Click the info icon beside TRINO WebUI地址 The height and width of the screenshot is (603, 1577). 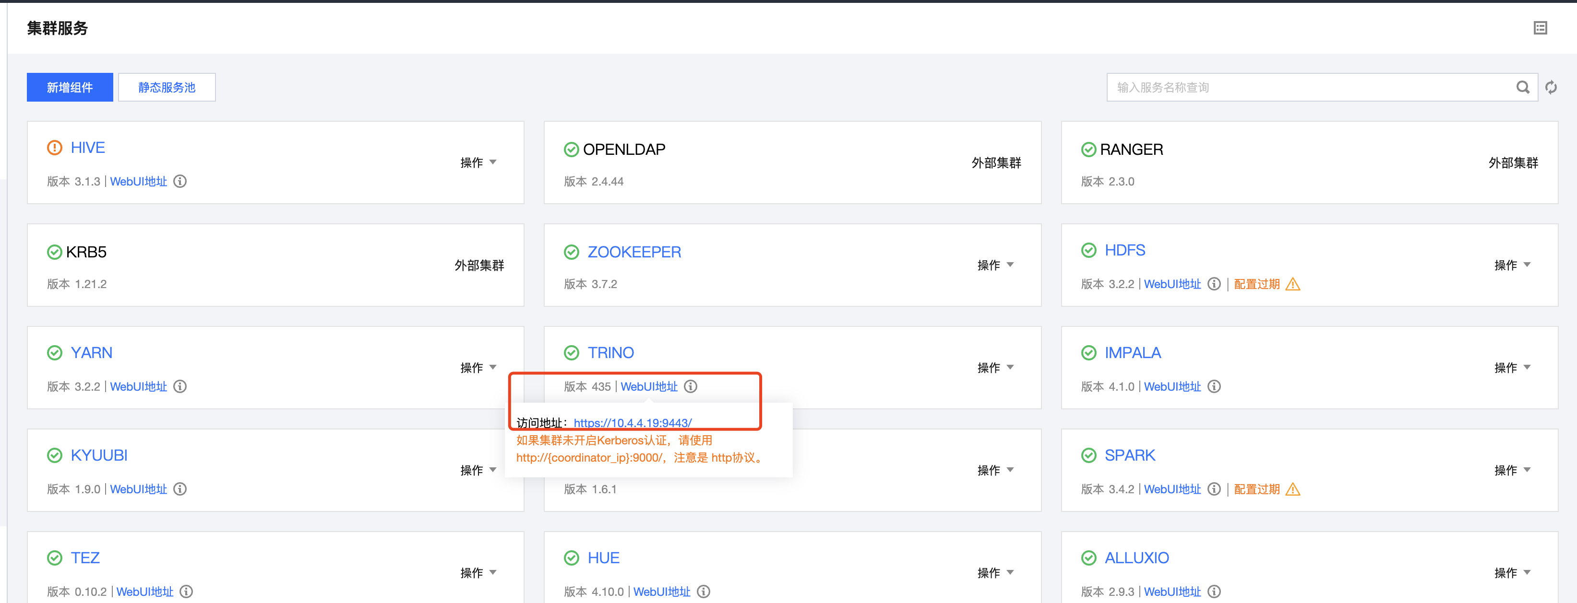[691, 386]
